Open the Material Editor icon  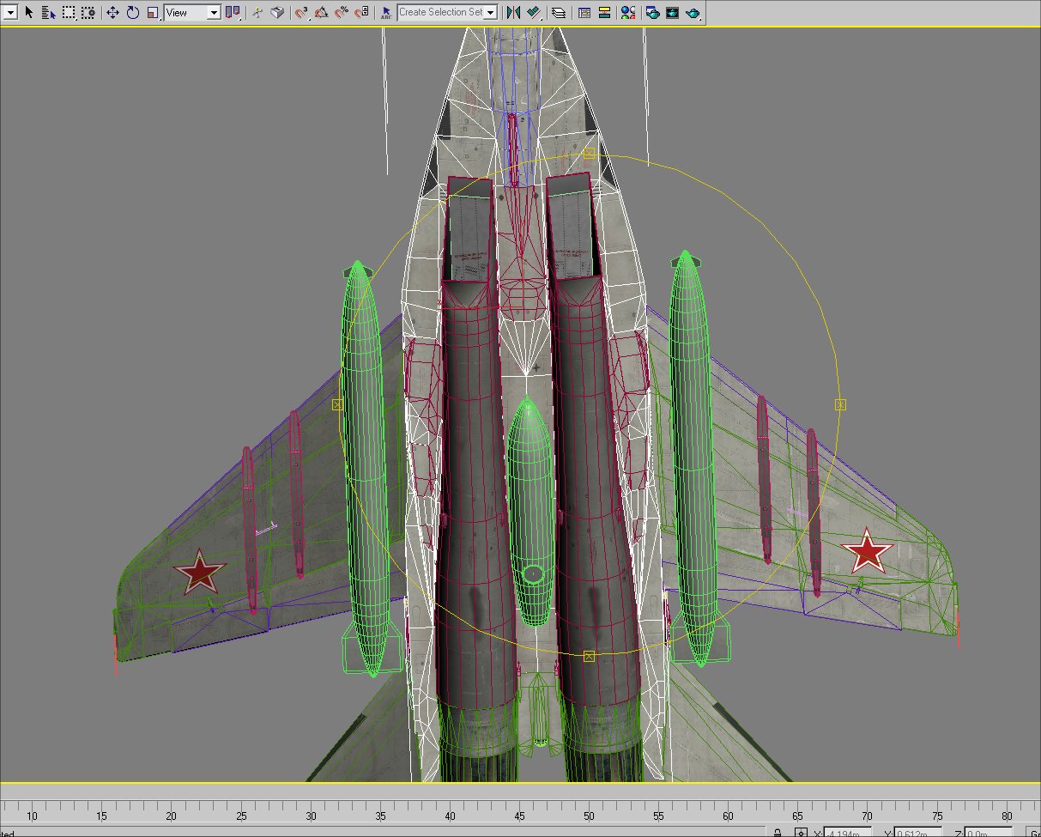pyautogui.click(x=628, y=12)
